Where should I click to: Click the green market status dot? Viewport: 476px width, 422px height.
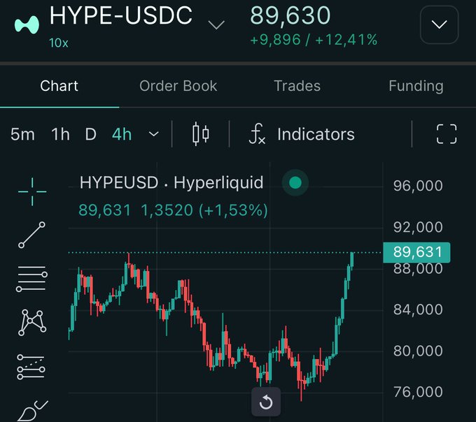pos(295,182)
